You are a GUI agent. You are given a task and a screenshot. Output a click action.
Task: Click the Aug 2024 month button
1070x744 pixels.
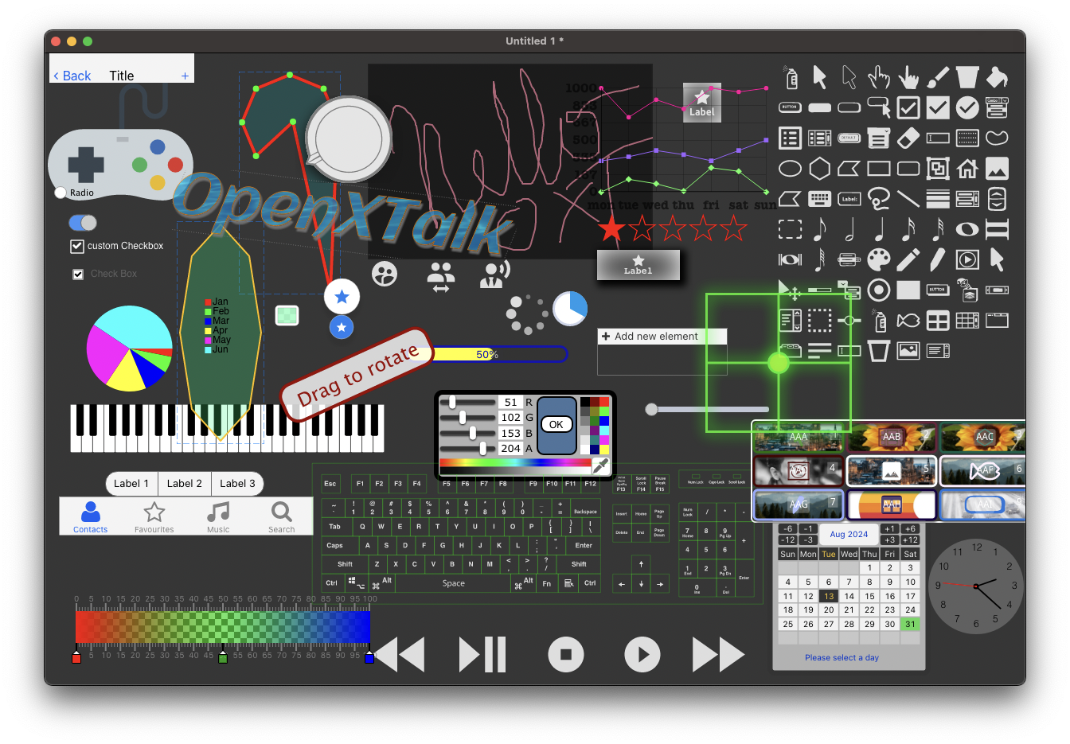coord(849,535)
